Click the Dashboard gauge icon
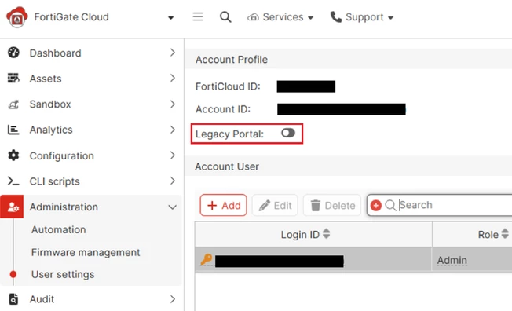 [x=13, y=53]
